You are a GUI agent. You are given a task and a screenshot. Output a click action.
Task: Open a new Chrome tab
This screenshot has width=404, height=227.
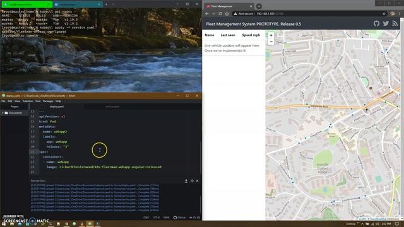click(259, 6)
